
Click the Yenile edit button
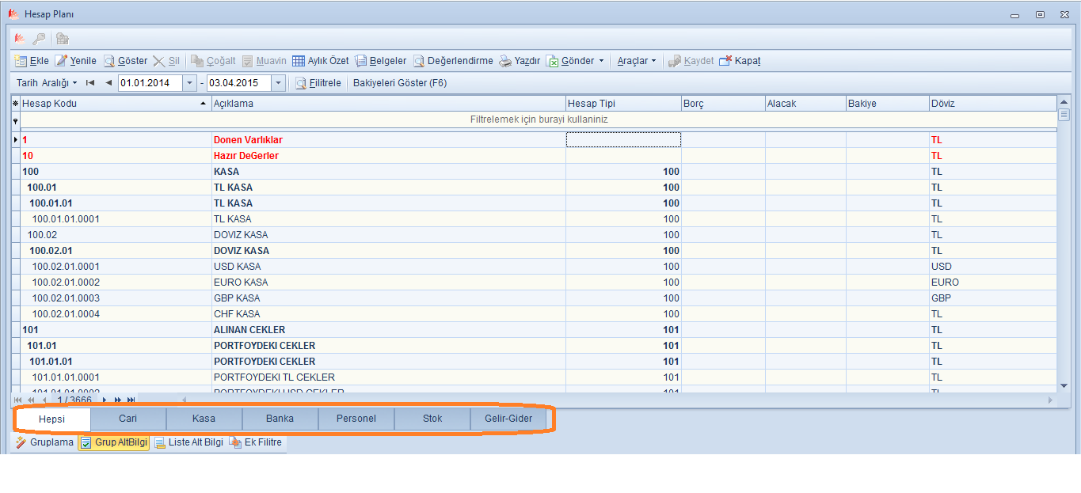(x=76, y=61)
